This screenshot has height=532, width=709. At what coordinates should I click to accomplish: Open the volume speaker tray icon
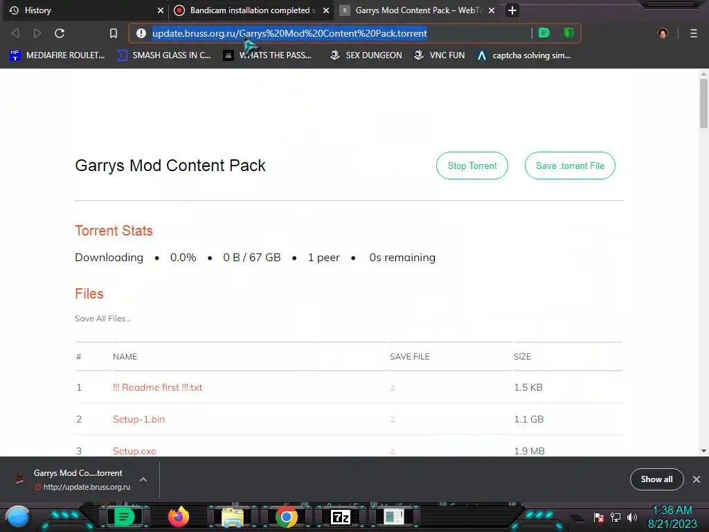(632, 517)
